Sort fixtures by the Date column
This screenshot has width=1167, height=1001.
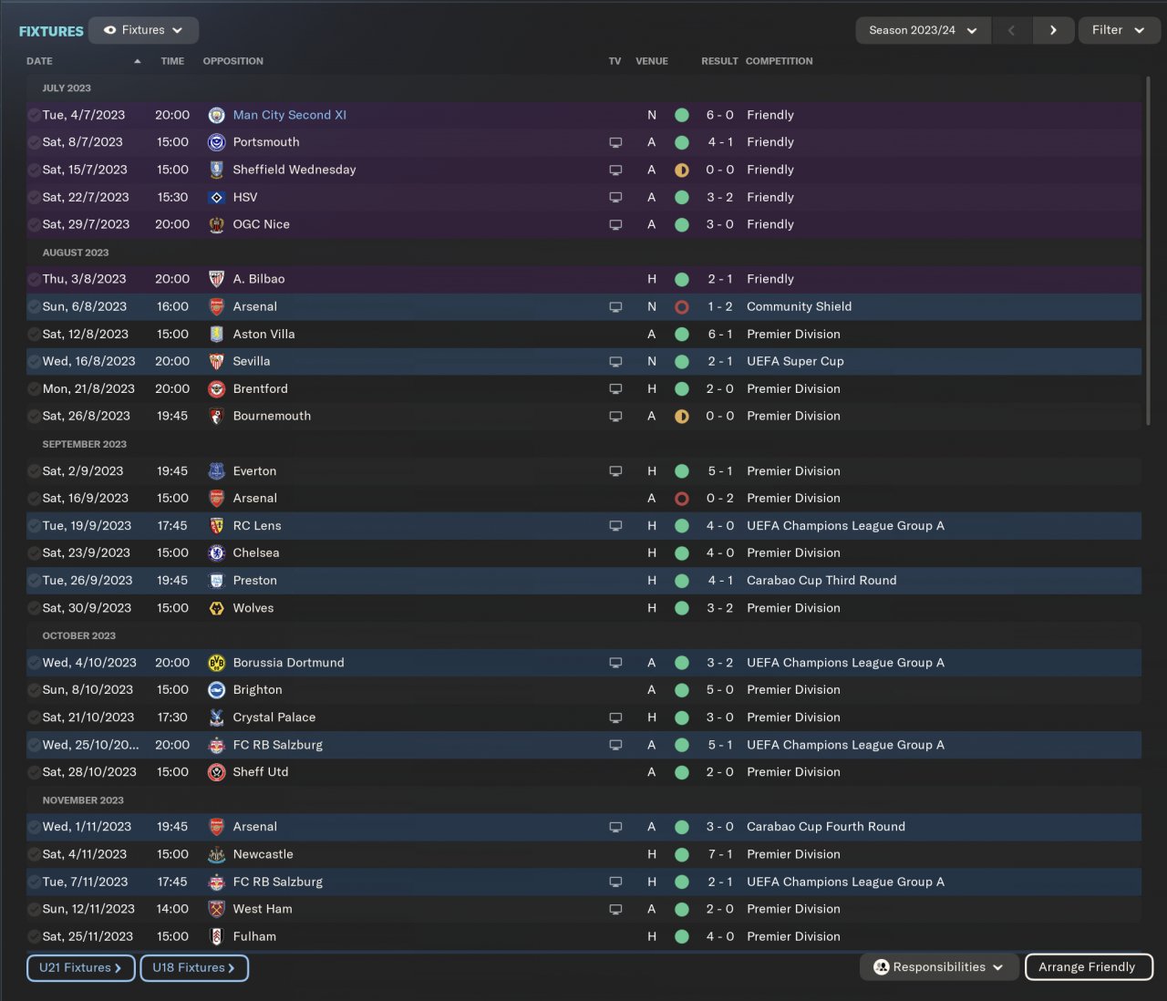click(39, 61)
